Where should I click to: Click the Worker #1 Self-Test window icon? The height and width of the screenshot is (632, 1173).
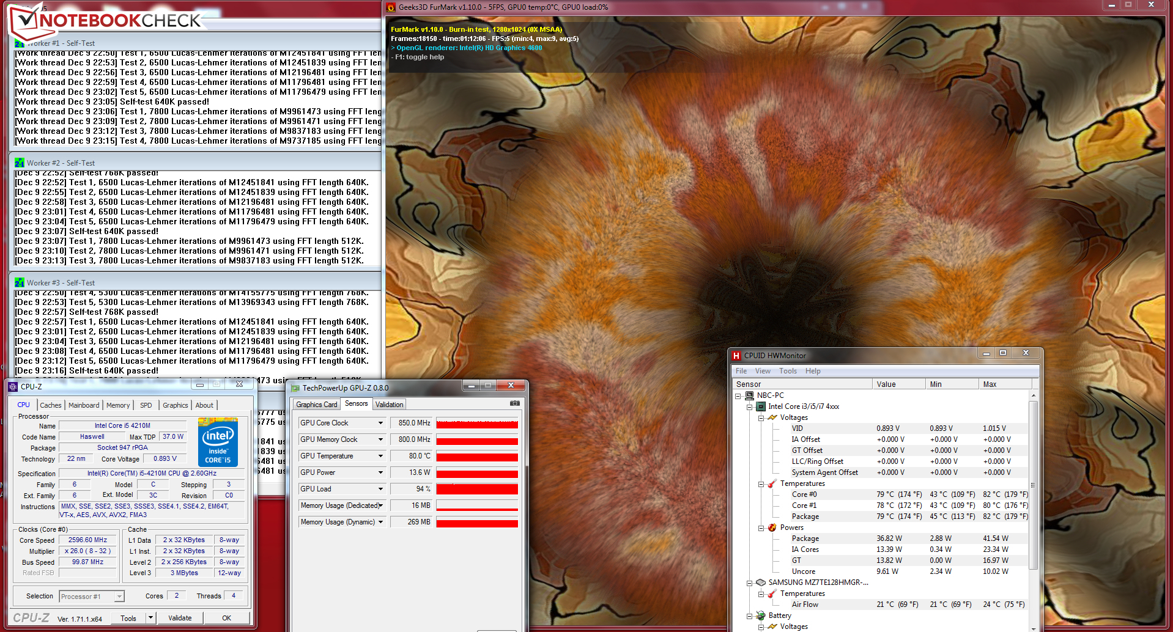point(19,43)
